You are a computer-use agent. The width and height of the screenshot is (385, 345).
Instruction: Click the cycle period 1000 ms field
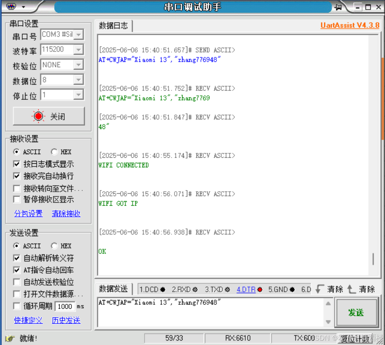[x=65, y=306]
